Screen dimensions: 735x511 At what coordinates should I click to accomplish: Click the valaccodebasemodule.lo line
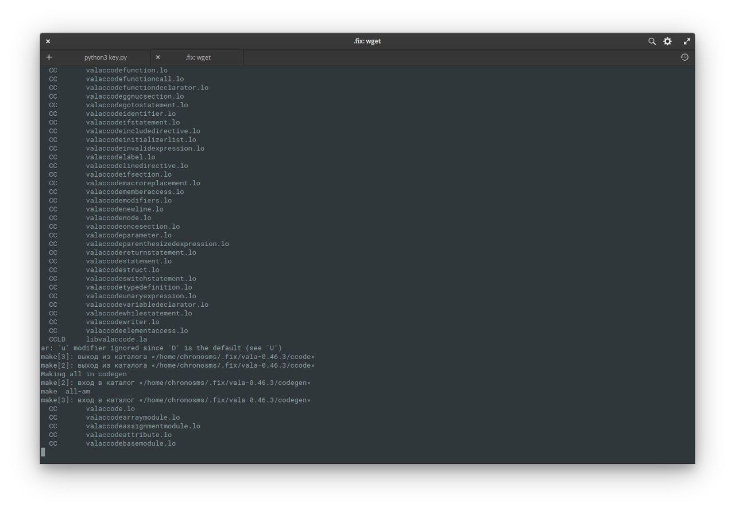113,443
